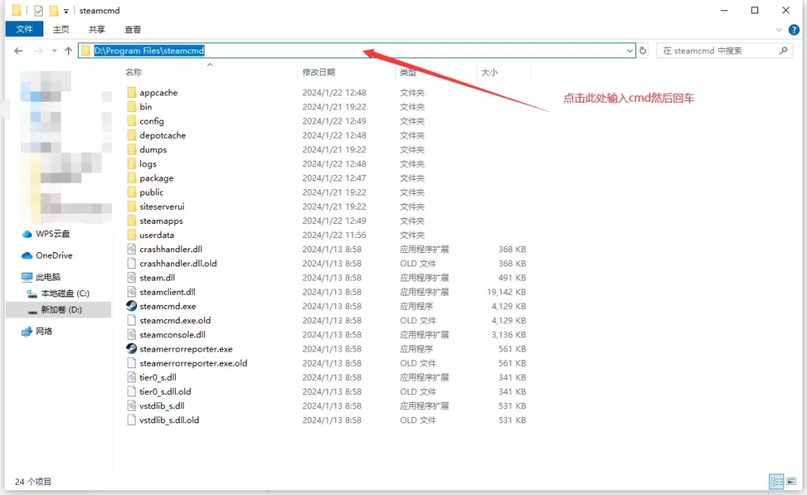Select the config folder icon

[x=132, y=121]
